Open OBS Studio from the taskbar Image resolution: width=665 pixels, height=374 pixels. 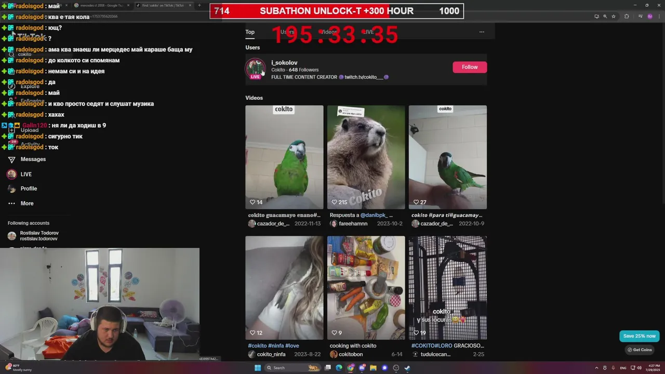396,368
